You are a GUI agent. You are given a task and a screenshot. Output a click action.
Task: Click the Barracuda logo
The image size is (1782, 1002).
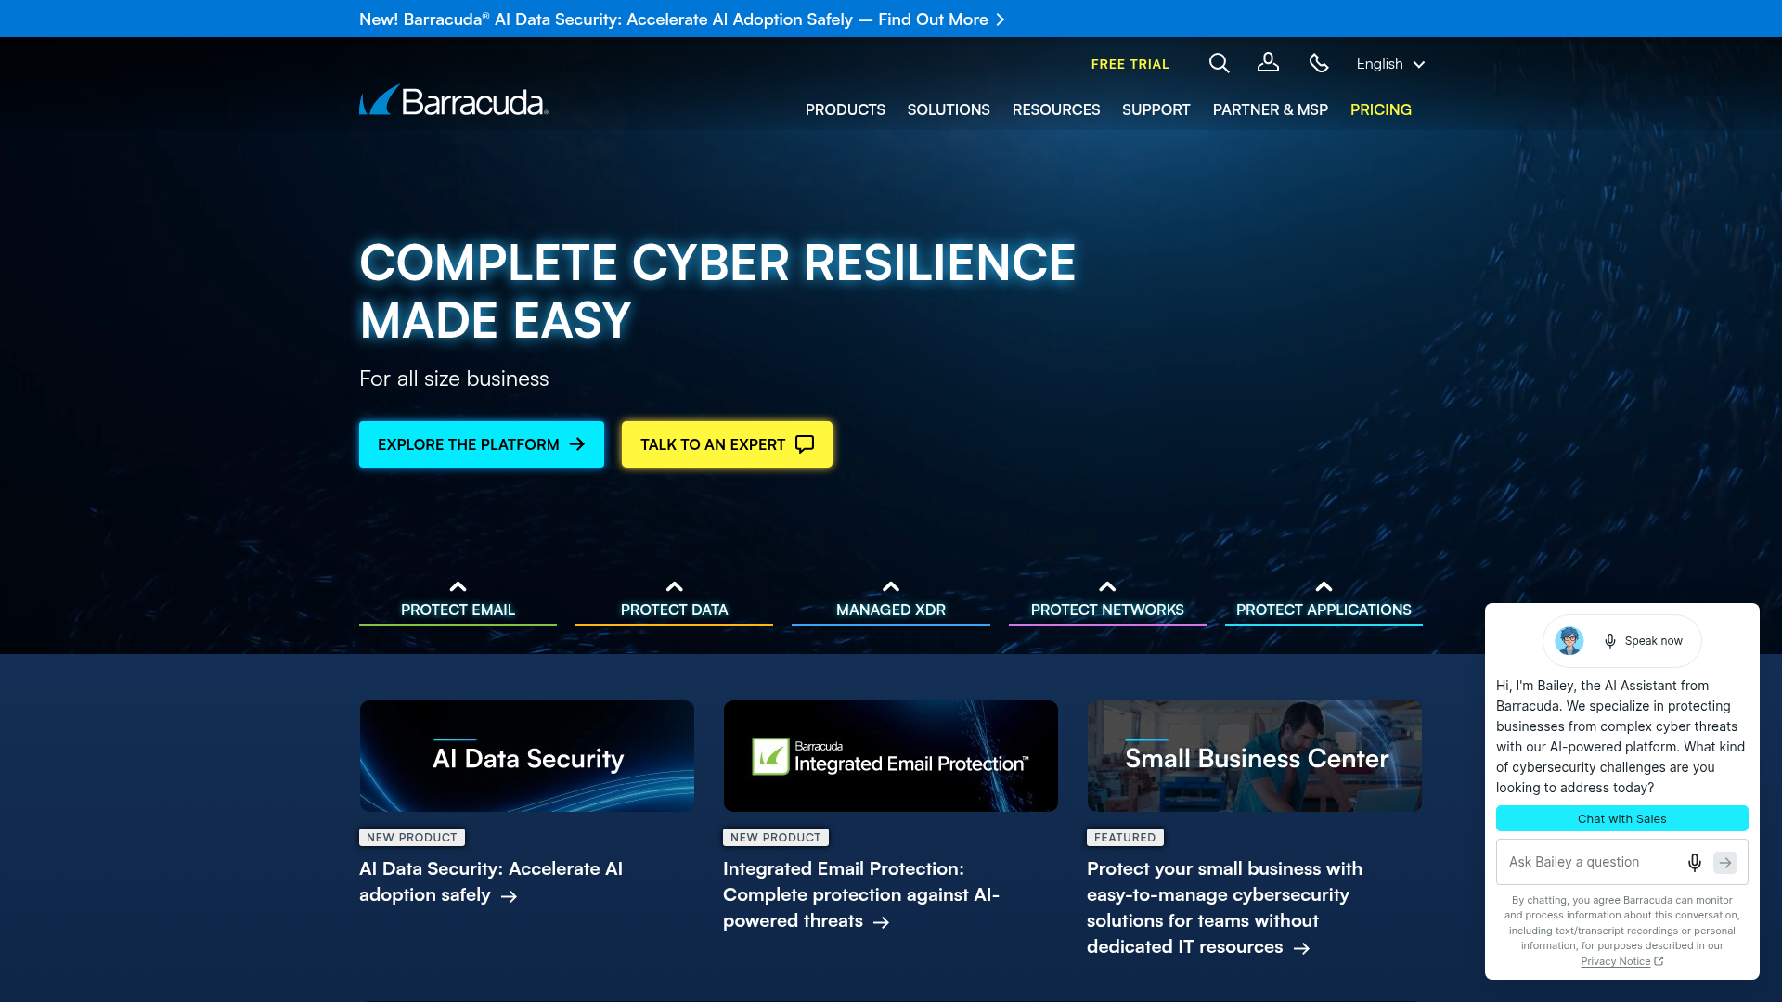[x=454, y=100]
